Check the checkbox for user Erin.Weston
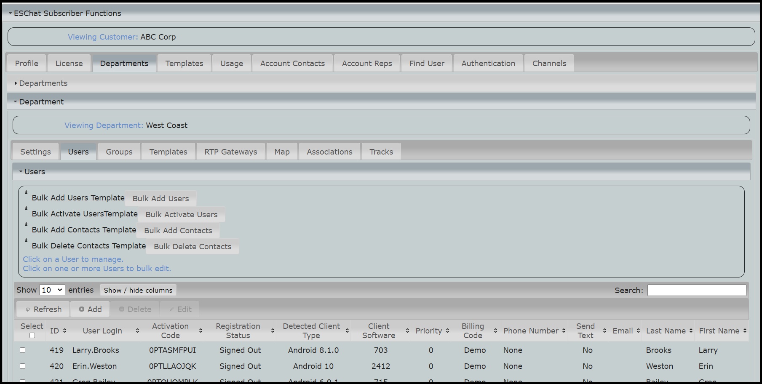Screen dimensions: 762x384 pyautogui.click(x=23, y=366)
